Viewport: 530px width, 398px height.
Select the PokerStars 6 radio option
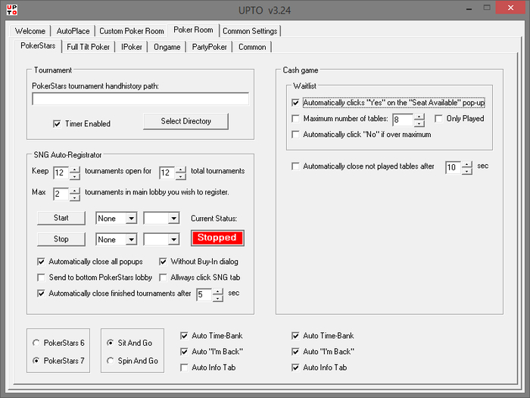click(36, 343)
